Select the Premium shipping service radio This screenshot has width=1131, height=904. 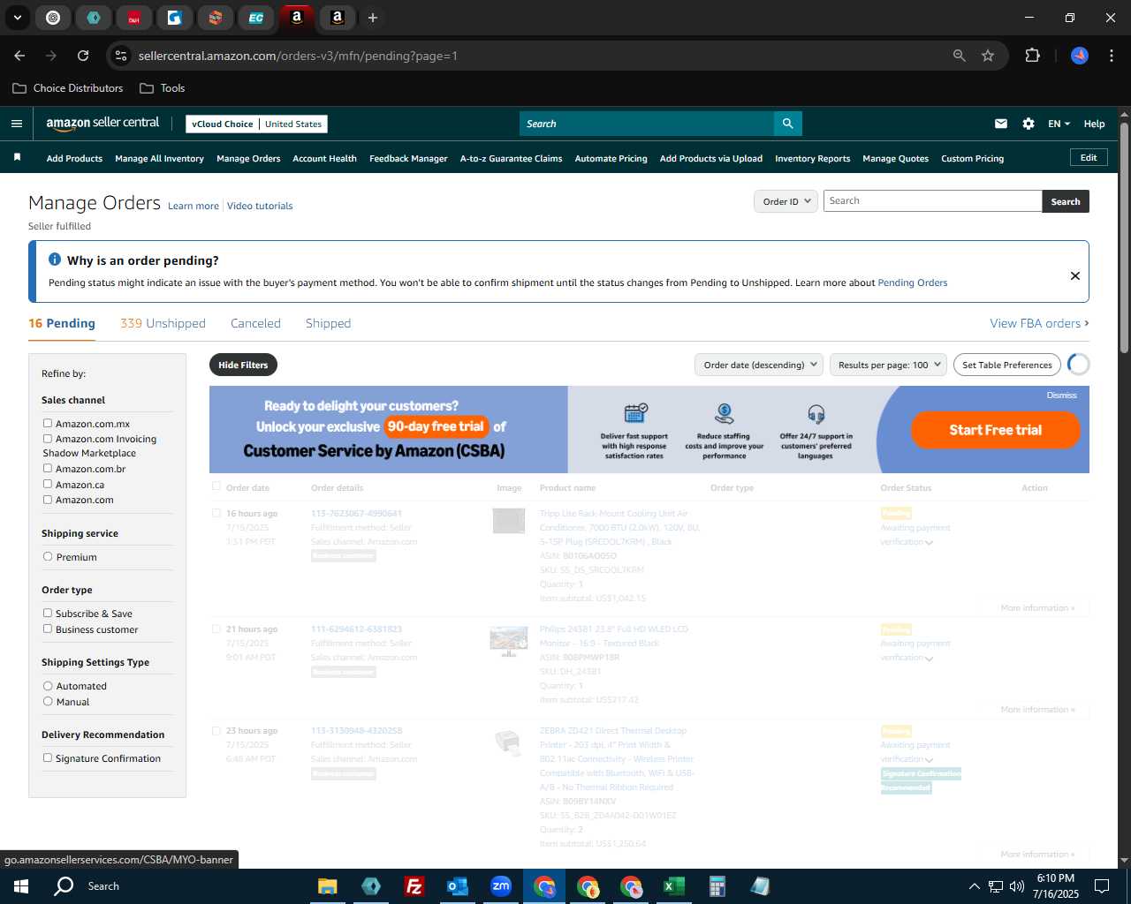(48, 557)
